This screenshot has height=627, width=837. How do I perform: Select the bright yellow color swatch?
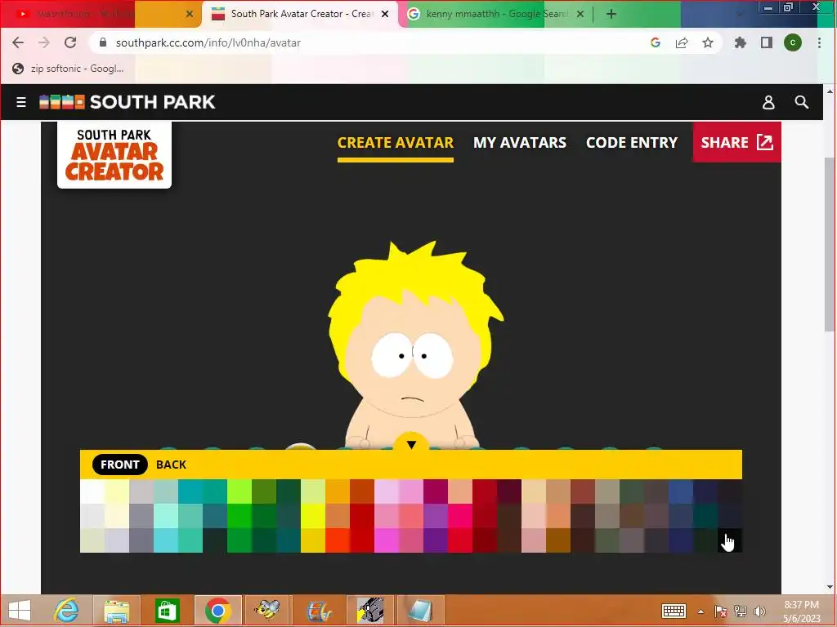point(313,516)
